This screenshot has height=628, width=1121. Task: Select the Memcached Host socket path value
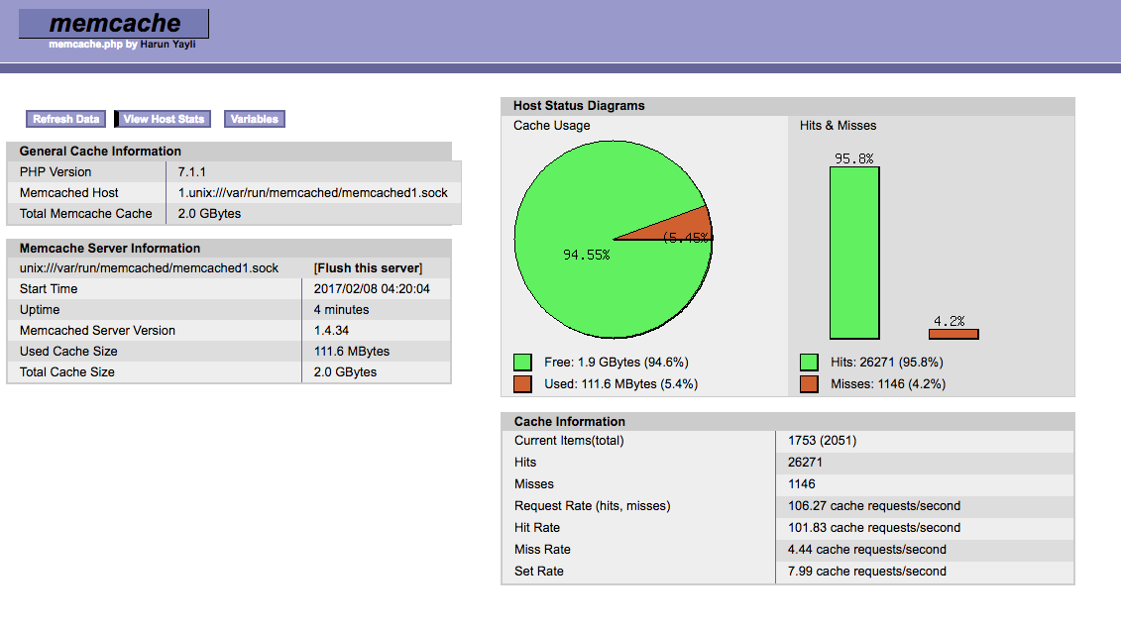coord(312,193)
